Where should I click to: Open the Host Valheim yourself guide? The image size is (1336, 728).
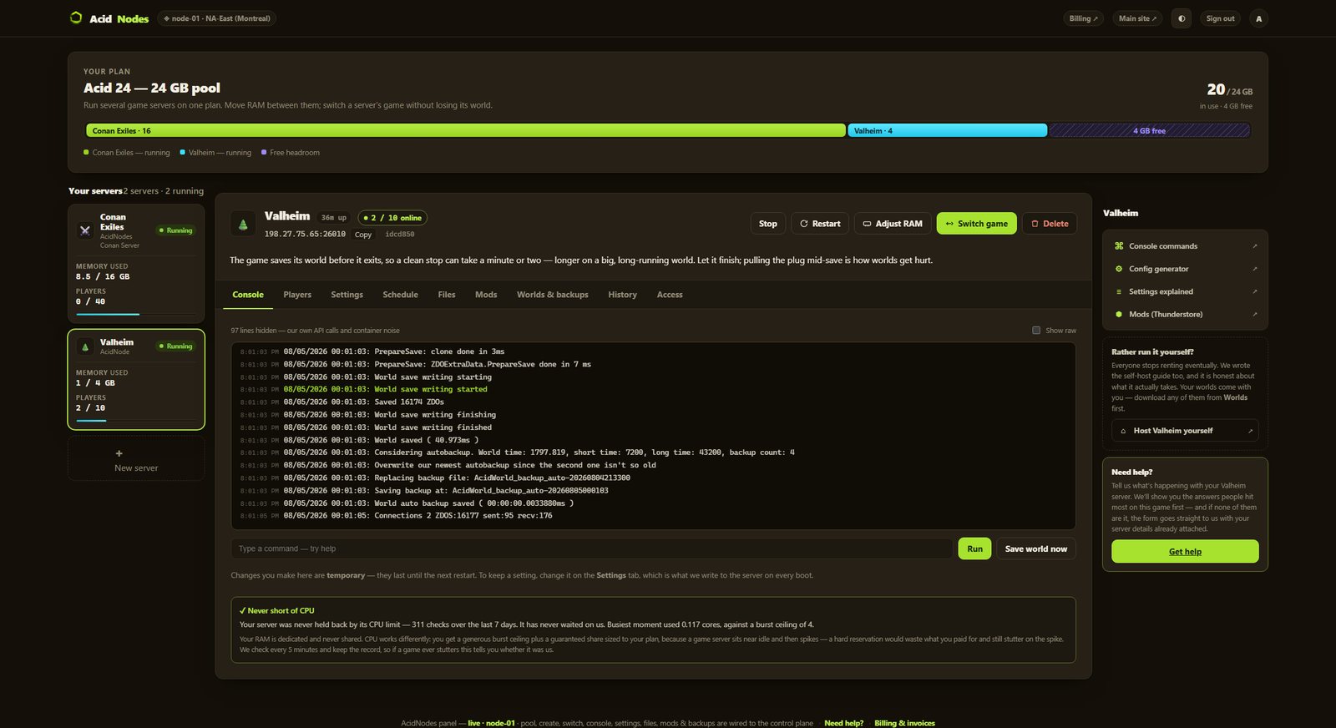(1185, 431)
